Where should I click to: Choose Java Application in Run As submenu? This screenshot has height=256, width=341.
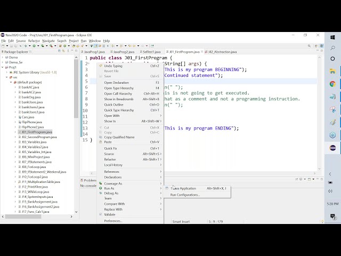tap(197, 188)
